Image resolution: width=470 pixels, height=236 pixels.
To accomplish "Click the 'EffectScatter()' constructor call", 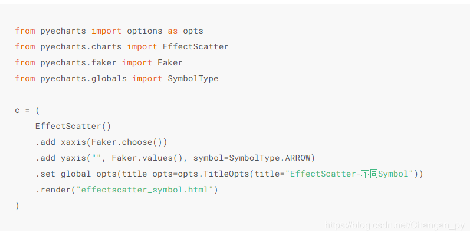I will coord(73,126).
